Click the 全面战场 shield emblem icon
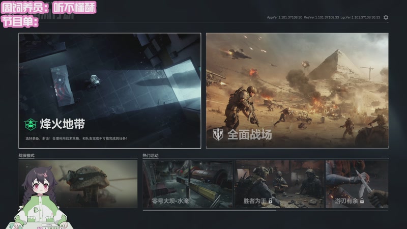 [218, 134]
